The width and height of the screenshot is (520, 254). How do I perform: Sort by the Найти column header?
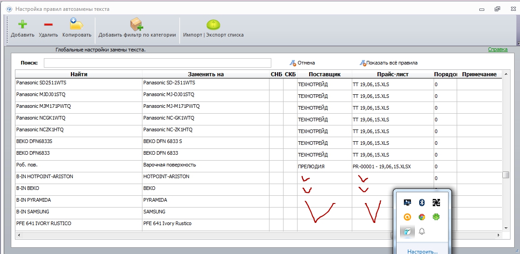79,74
